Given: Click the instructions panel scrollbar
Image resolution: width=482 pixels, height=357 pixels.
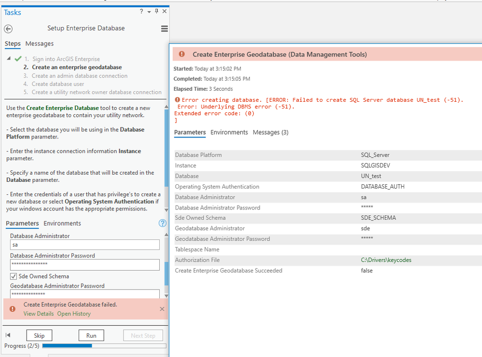Looking at the screenshot, I should (x=166, y=148).
